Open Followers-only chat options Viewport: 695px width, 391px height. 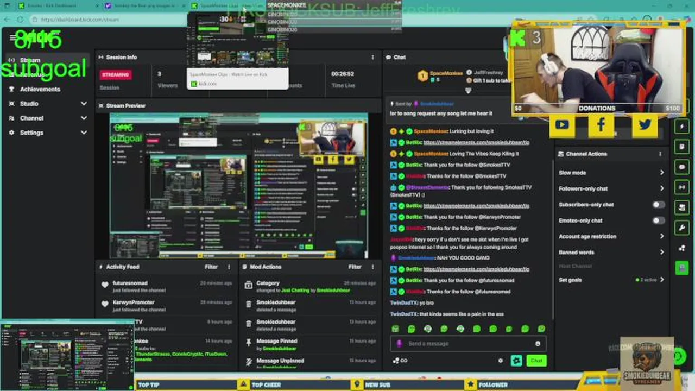click(x=611, y=188)
